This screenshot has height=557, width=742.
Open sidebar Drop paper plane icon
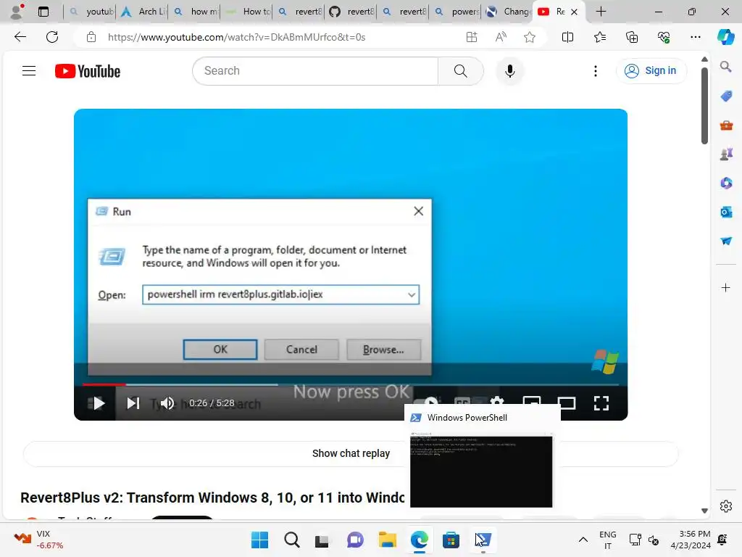(x=726, y=241)
